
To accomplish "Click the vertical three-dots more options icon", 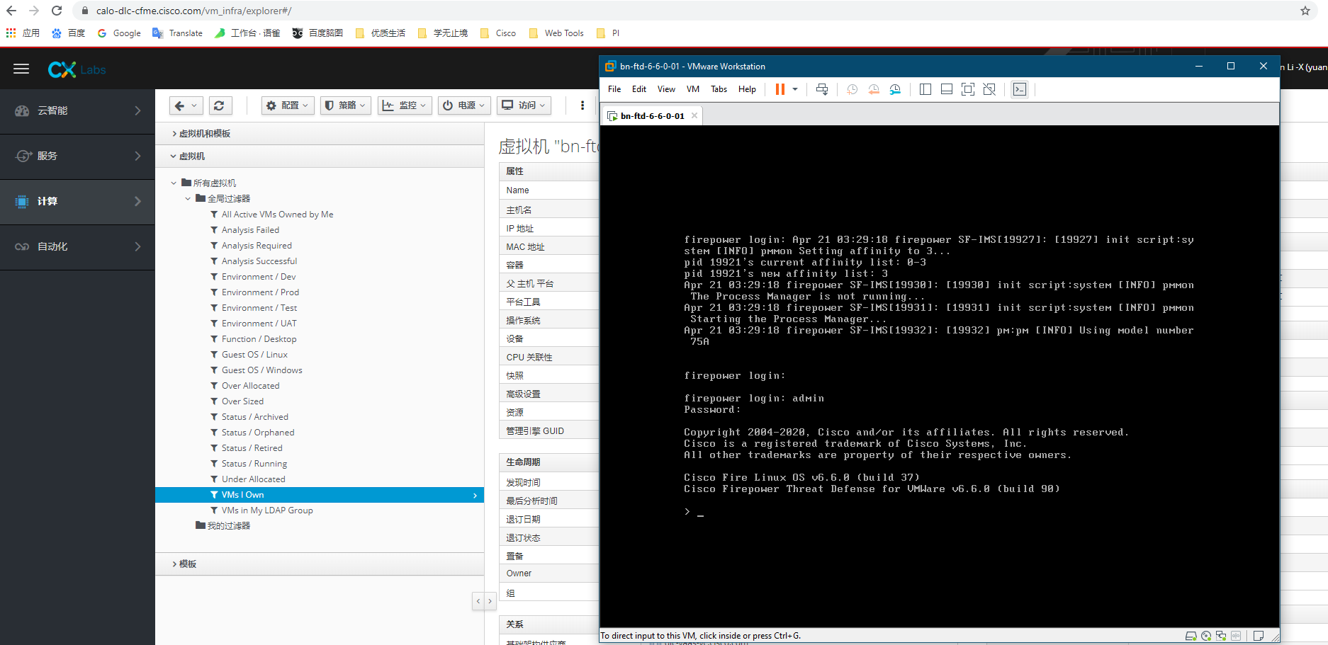I will point(583,105).
